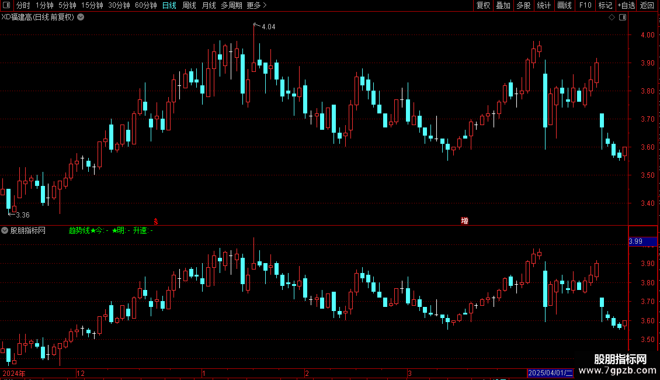Click the red S marker on chart
The height and width of the screenshot is (380, 660).
pyautogui.click(x=156, y=222)
